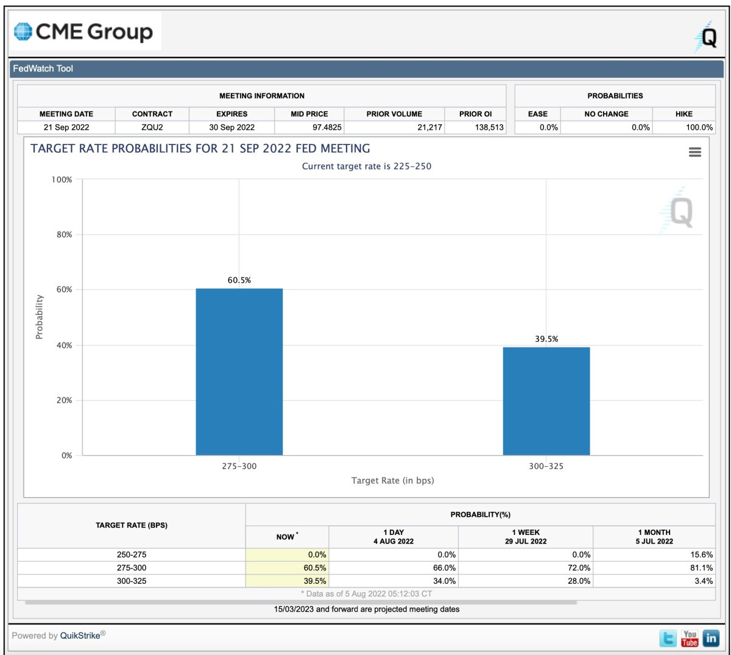Click the MID PRICE column header
Screen dimensions: 731x655
[309, 114]
